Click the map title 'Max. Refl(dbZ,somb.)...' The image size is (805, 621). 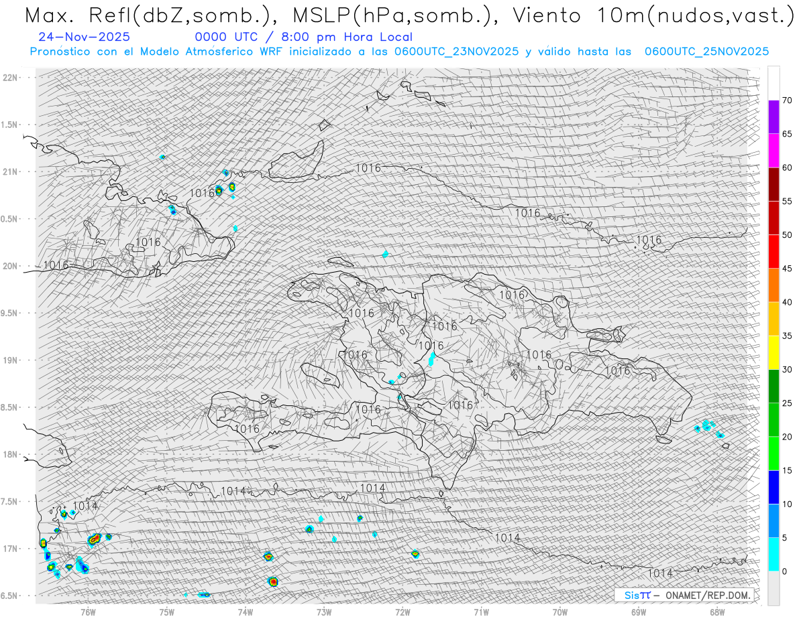[x=409, y=16]
